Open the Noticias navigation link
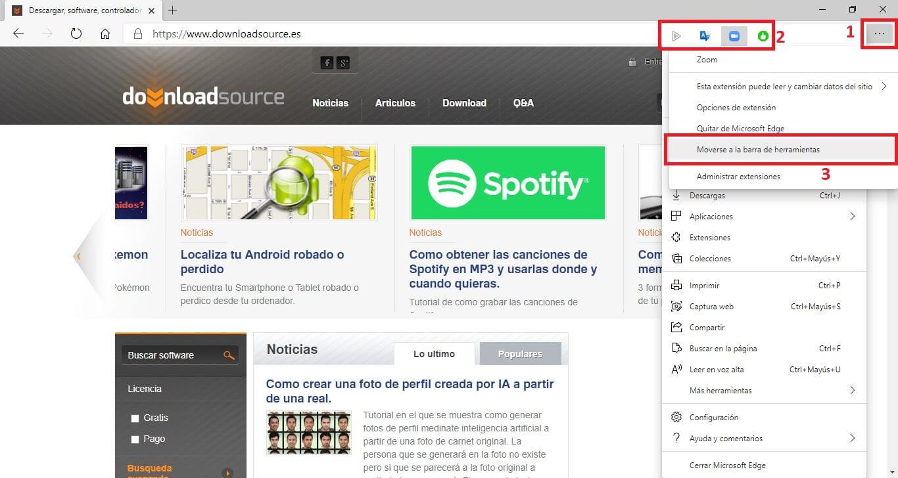Screen dimensions: 898x478 [x=330, y=103]
